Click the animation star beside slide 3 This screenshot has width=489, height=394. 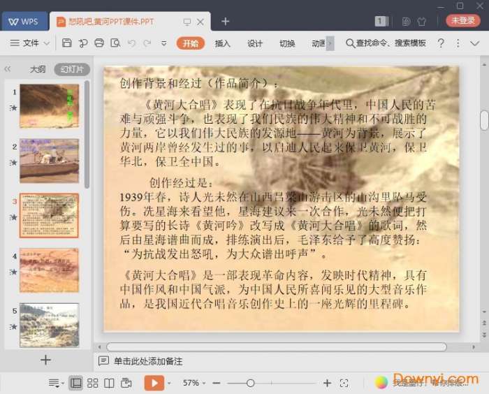click(x=13, y=217)
